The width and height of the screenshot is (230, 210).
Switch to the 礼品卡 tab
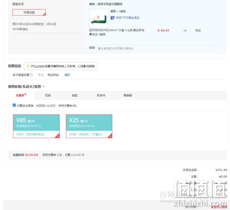101,96
